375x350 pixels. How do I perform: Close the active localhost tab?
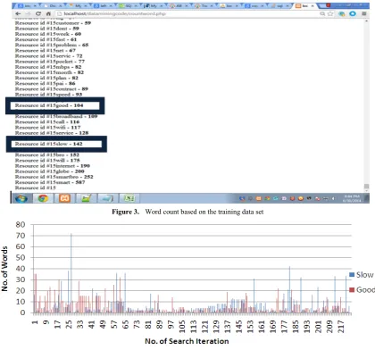(312, 5)
